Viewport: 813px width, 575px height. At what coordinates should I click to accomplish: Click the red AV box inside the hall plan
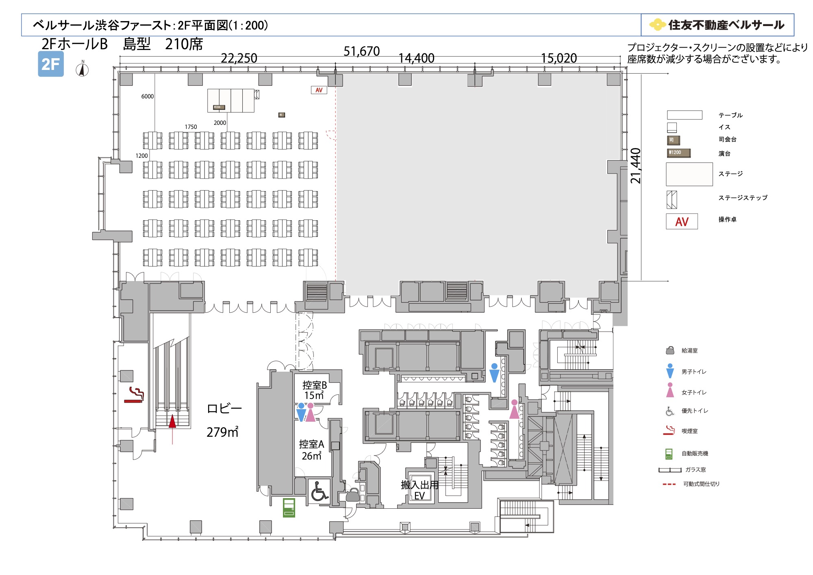[319, 90]
